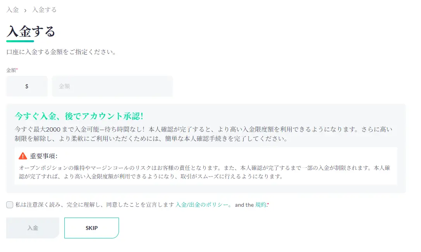
Task: Open the $ currency selector box
Action: coord(27,86)
